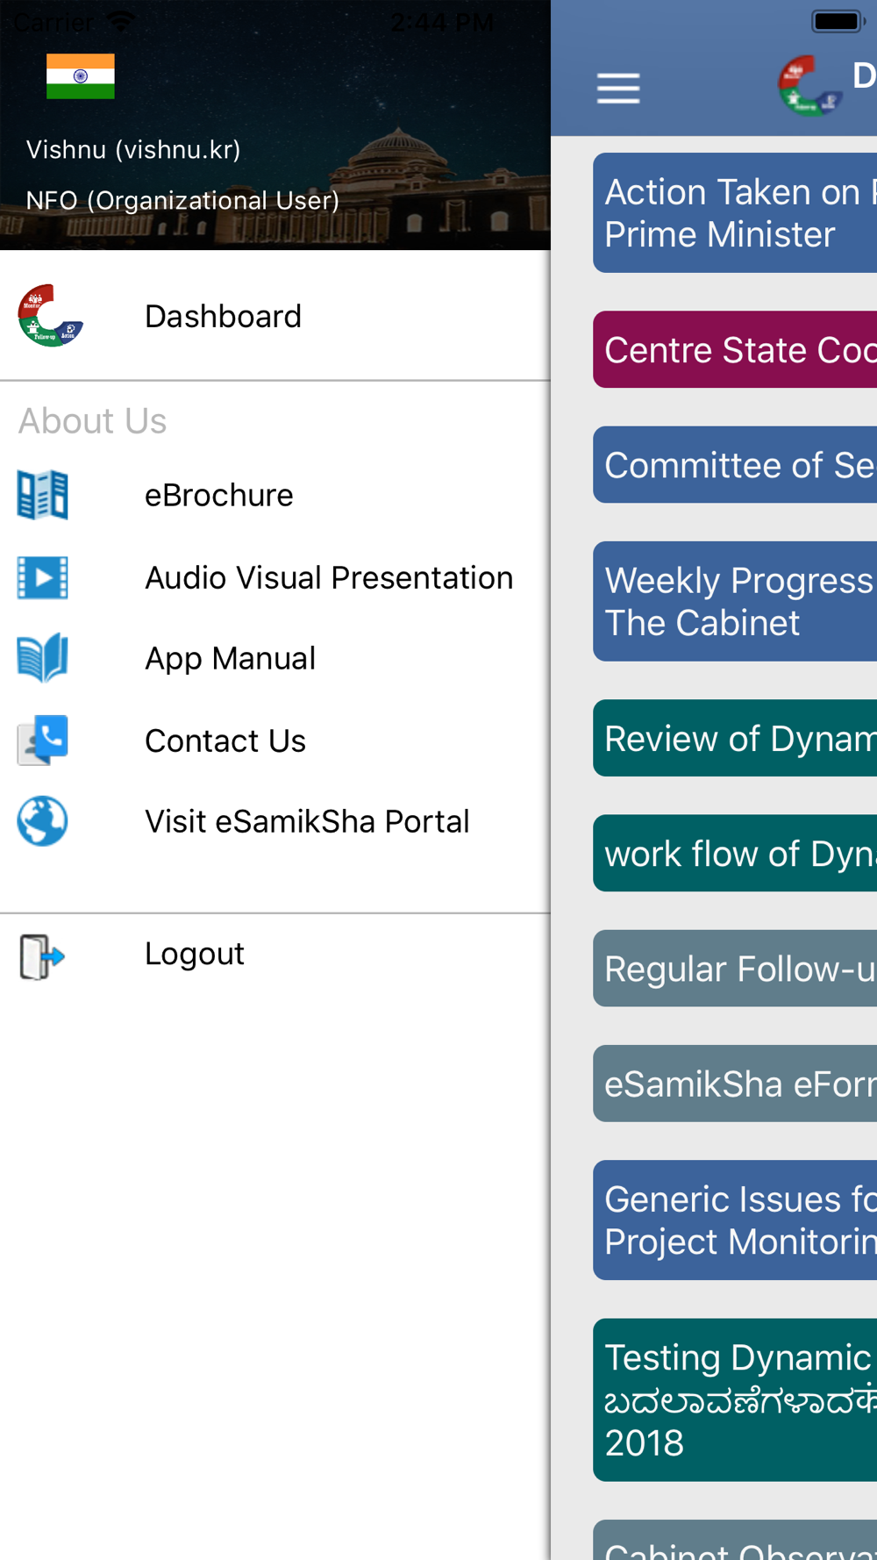
Task: Click the India flag image
Action: point(81,76)
